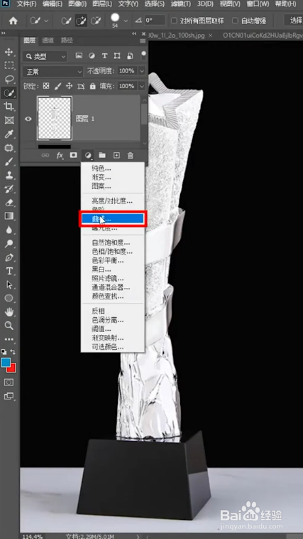Select the Zoom tool
303x539 pixels.
pyautogui.click(x=9, y=326)
